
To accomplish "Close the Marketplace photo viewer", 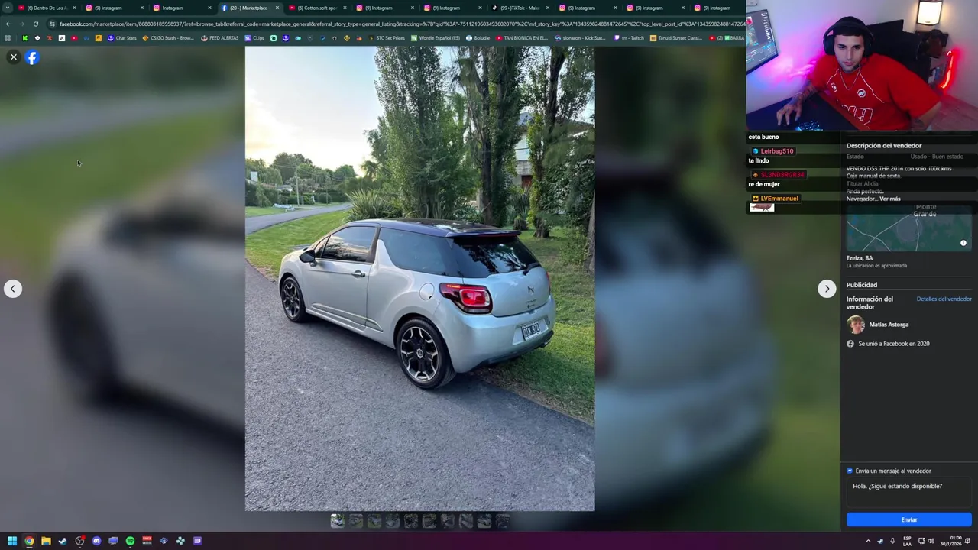I will click(x=13, y=57).
